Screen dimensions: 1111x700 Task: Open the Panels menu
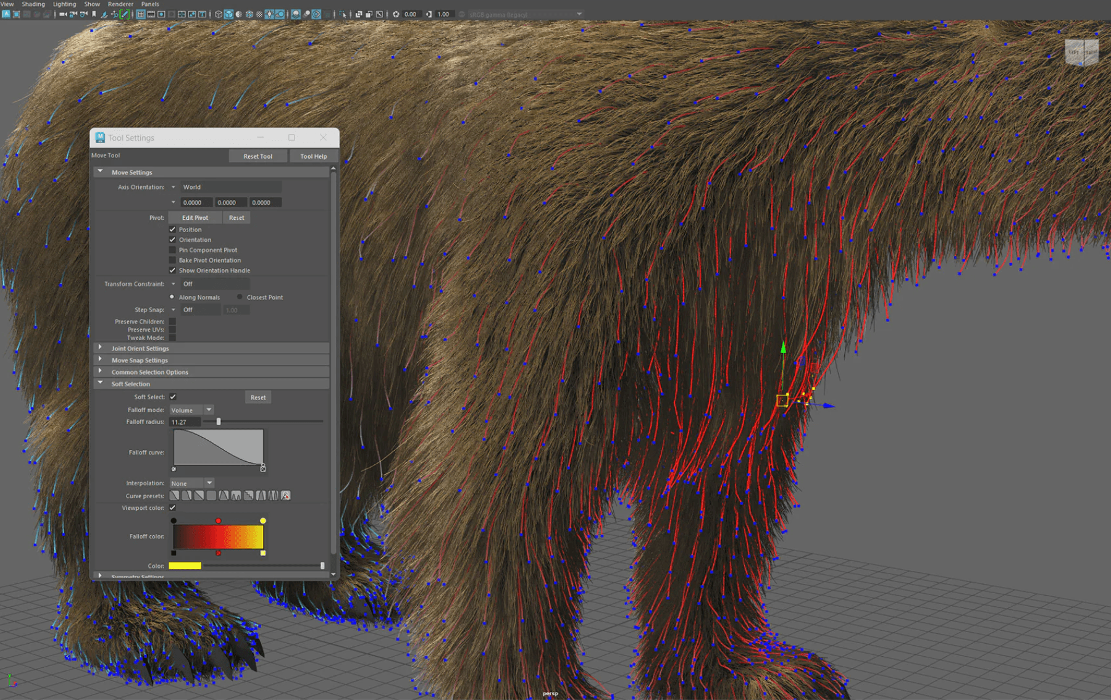click(x=150, y=4)
